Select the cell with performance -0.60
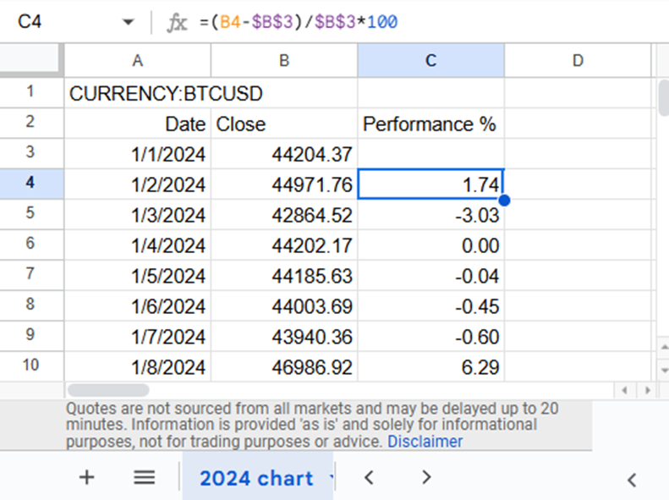 pyautogui.click(x=431, y=337)
